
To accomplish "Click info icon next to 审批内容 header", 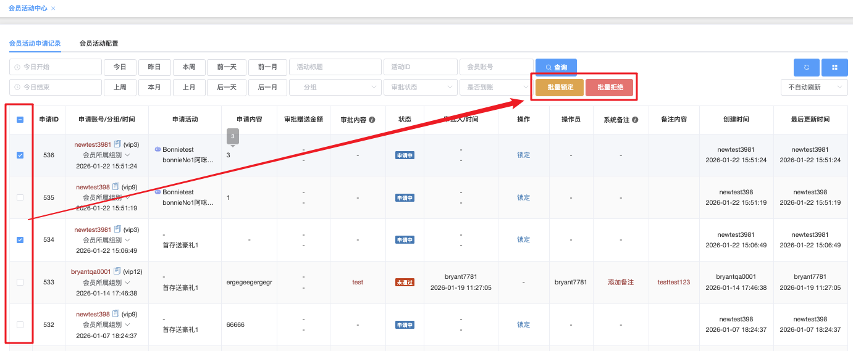I will [x=372, y=120].
